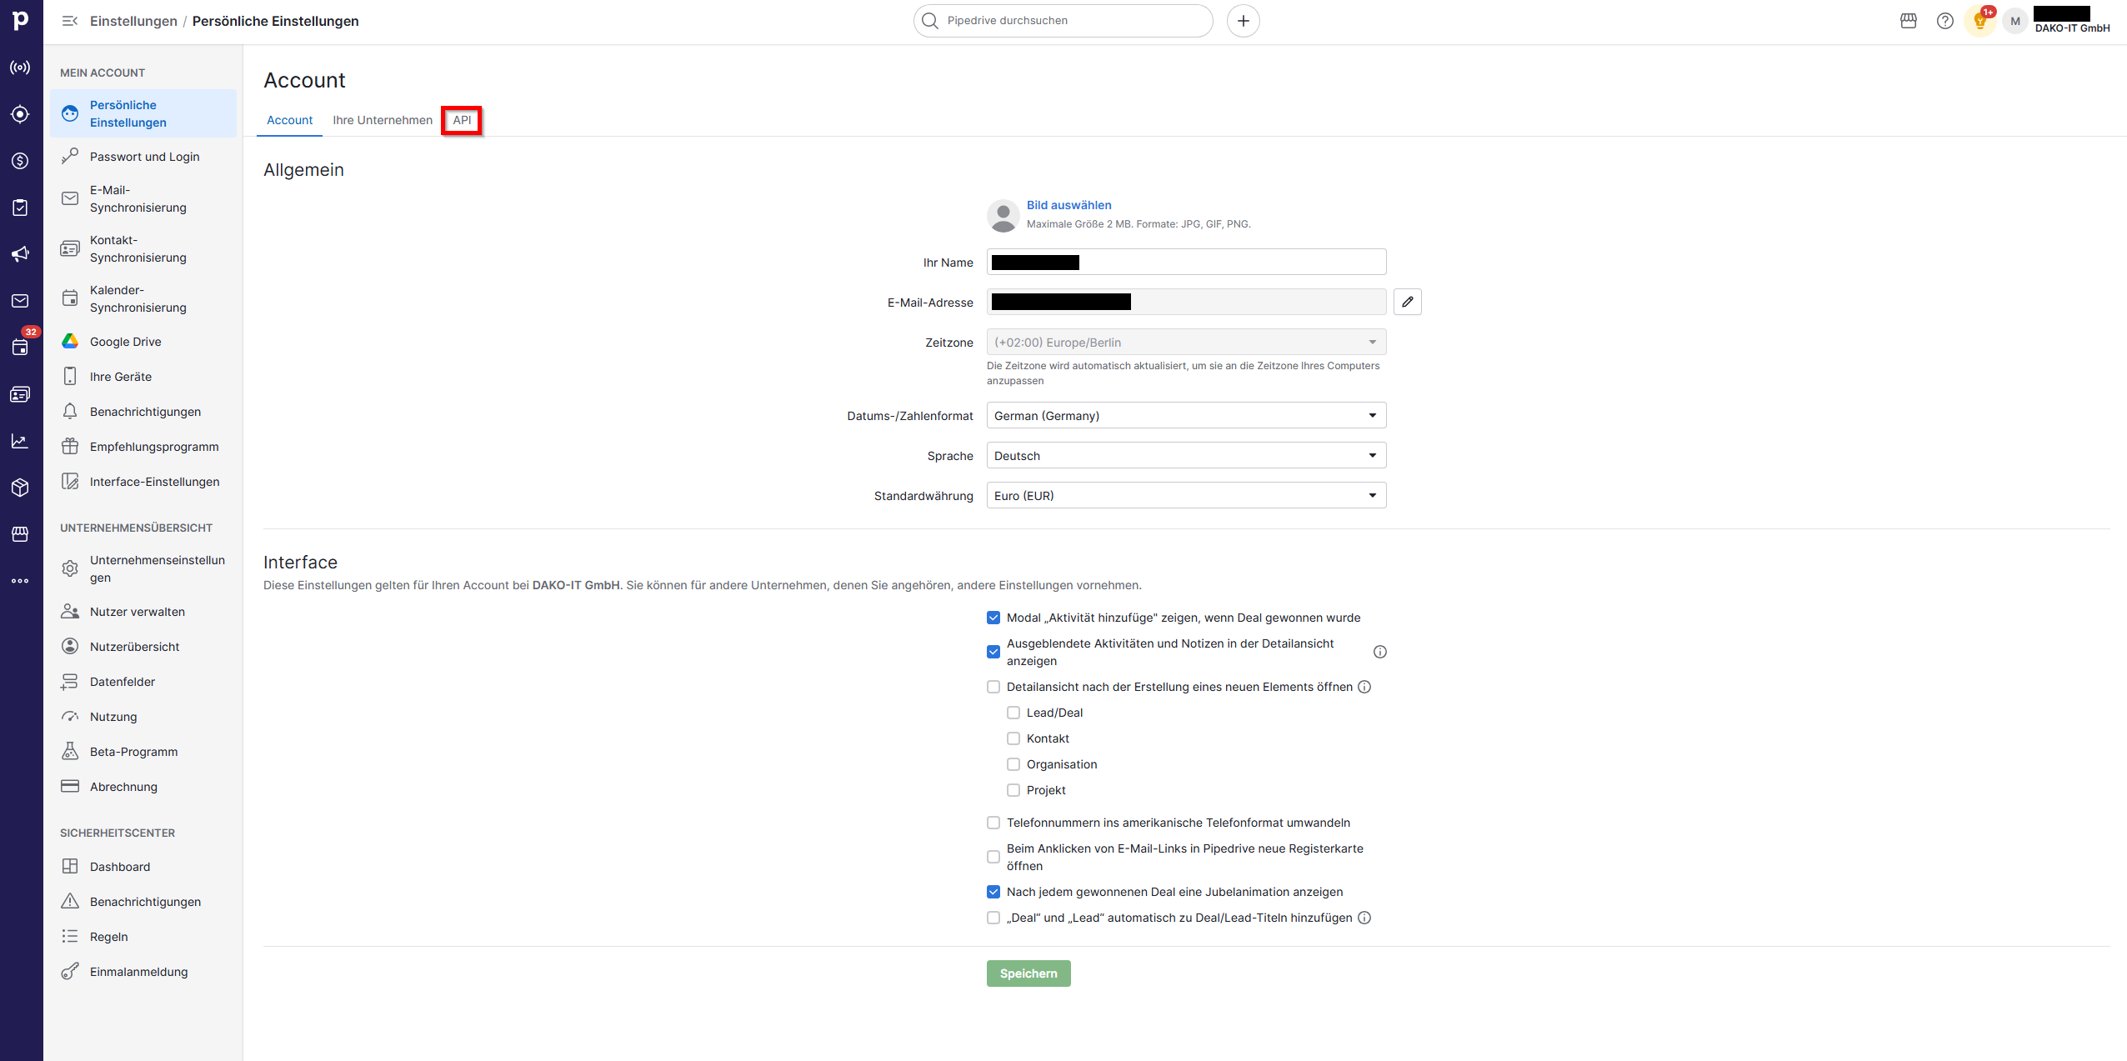The image size is (2127, 1061).
Task: Switch to the Account tab
Action: coord(289,120)
